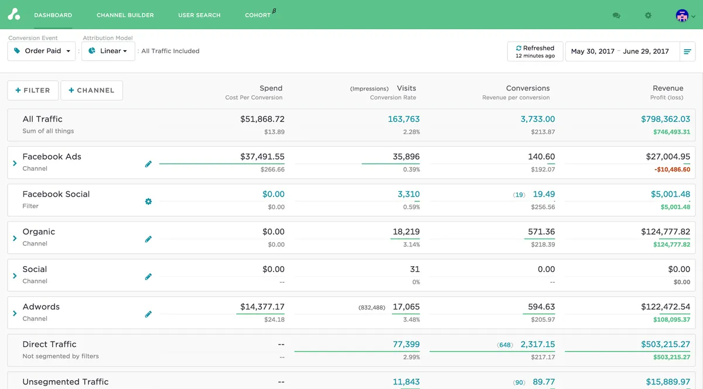Viewport: 703px width, 389px height.
Task: Expand the Facebook Ads channel row
Action: [15, 163]
